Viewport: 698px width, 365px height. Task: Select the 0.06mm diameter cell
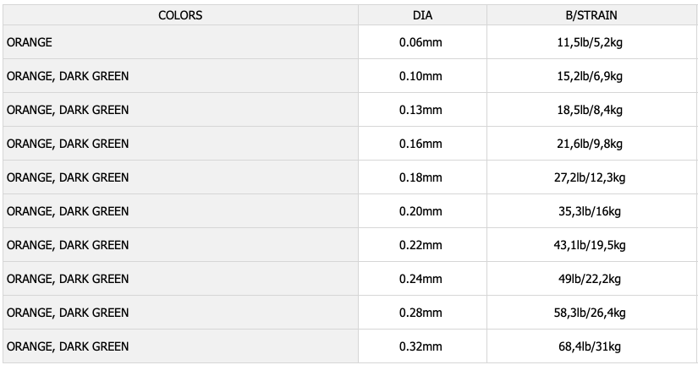(422, 42)
